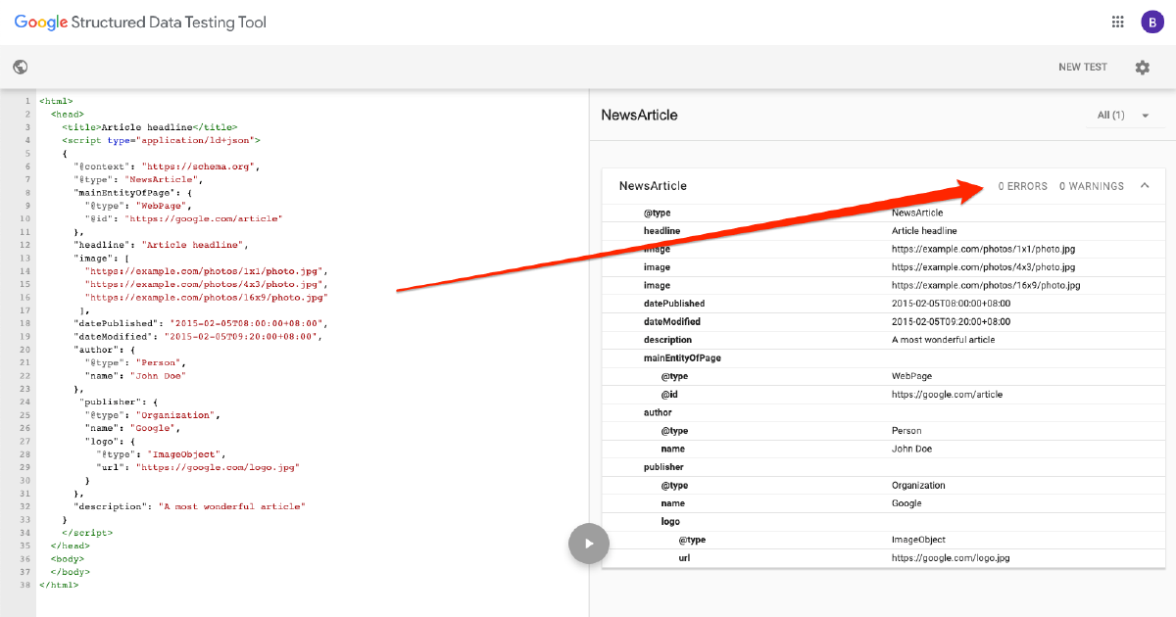1176x617 pixels.
Task: Click the Google logo
Action: pos(40,21)
